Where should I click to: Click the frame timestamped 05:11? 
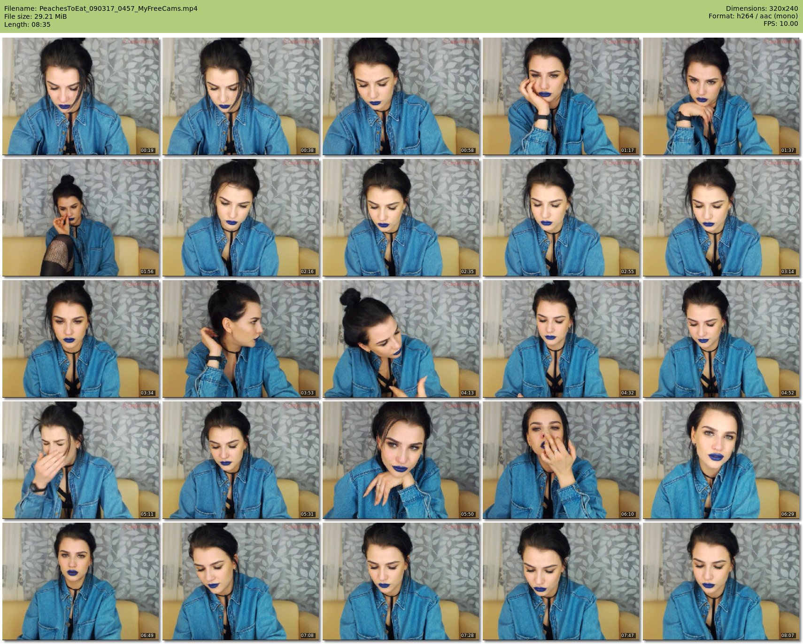pyautogui.click(x=81, y=460)
